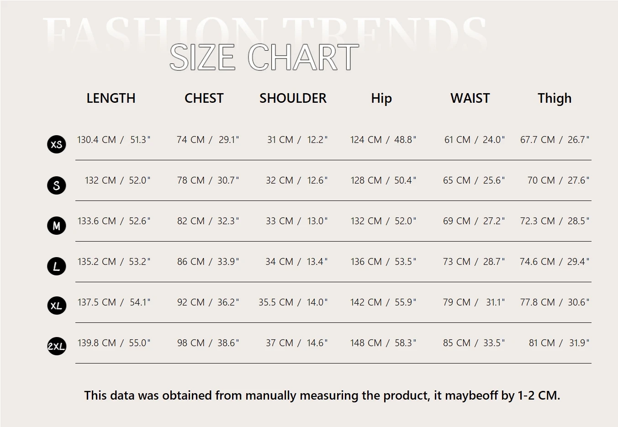Choose the L size circle icon
The height and width of the screenshot is (427, 618).
[x=57, y=266]
